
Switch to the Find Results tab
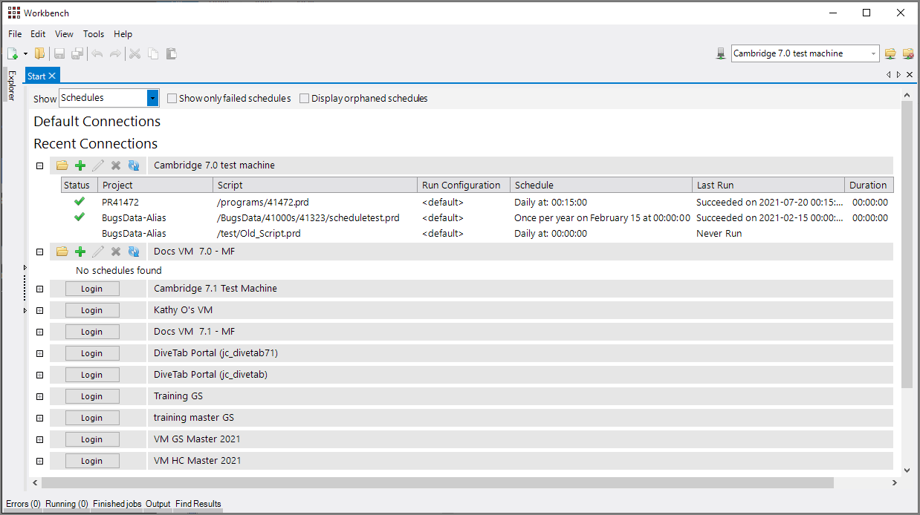(198, 504)
